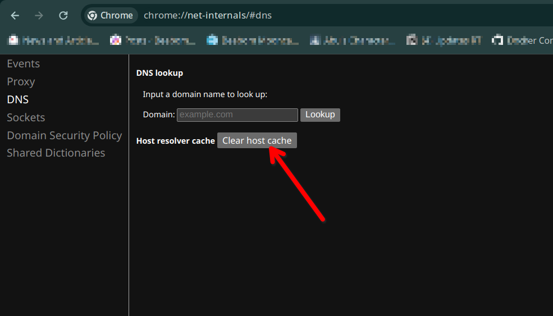Image resolution: width=553 pixels, height=316 pixels.
Task: Open the Events section
Action: click(23, 63)
